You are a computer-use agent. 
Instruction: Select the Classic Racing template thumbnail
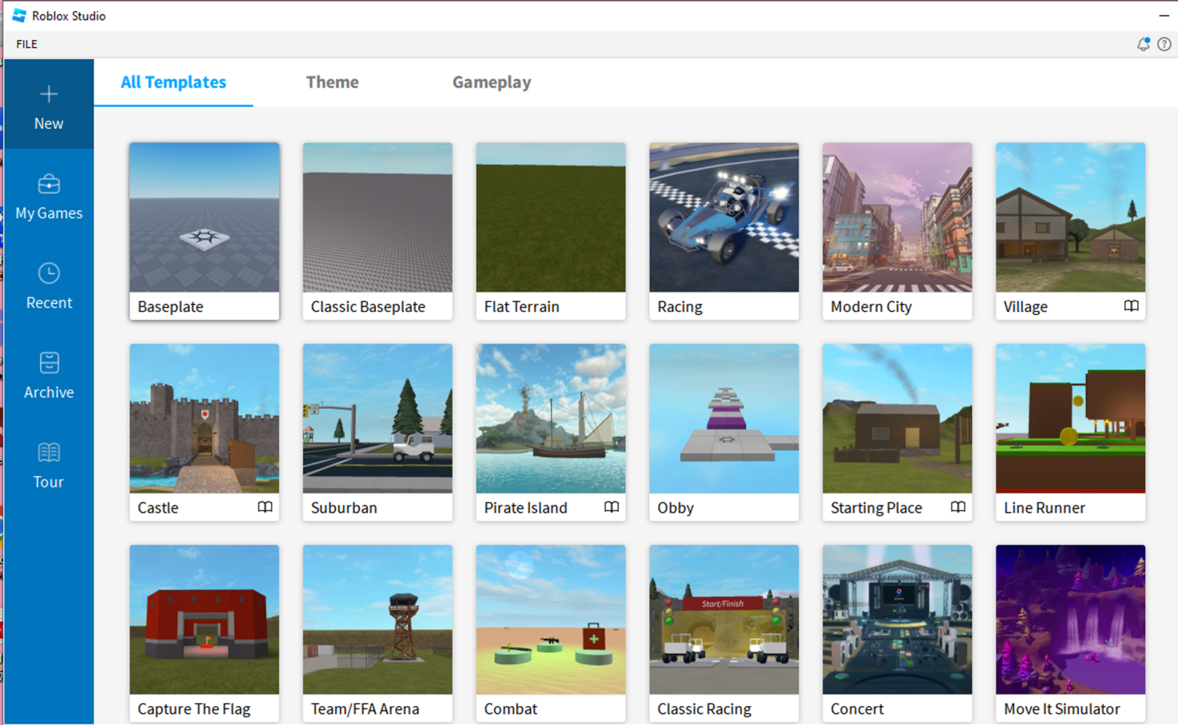724,620
